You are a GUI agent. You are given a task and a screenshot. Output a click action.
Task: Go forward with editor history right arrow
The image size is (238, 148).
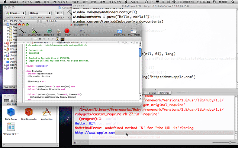click(x=28, y=43)
